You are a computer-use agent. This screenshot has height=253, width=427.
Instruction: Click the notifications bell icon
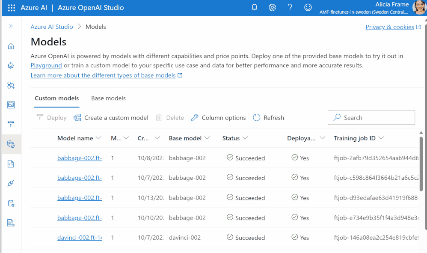[254, 7]
